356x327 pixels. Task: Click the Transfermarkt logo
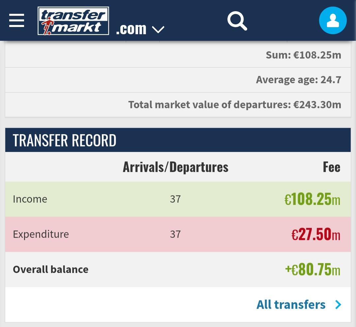(x=73, y=21)
